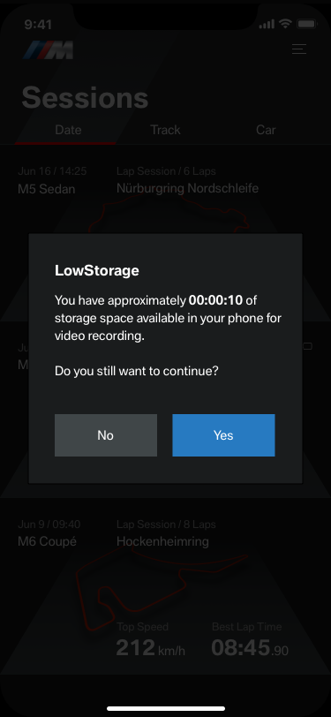This screenshot has height=717, width=331.
Task: Tap the home indicator bar
Action: click(x=166, y=708)
